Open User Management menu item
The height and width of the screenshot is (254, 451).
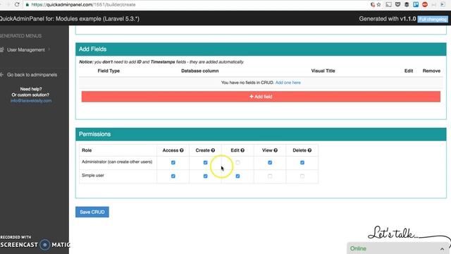[26, 50]
